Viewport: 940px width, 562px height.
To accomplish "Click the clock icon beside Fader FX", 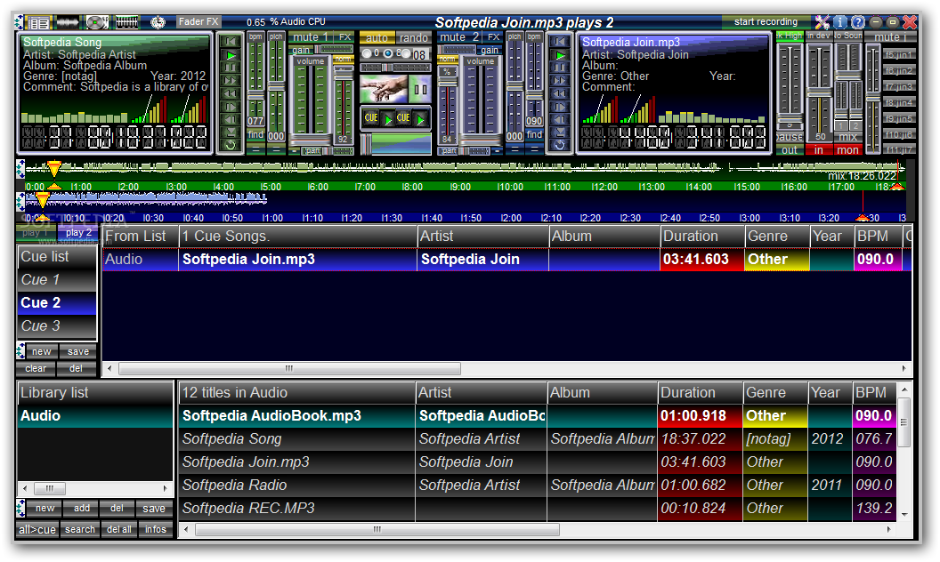I will [158, 23].
